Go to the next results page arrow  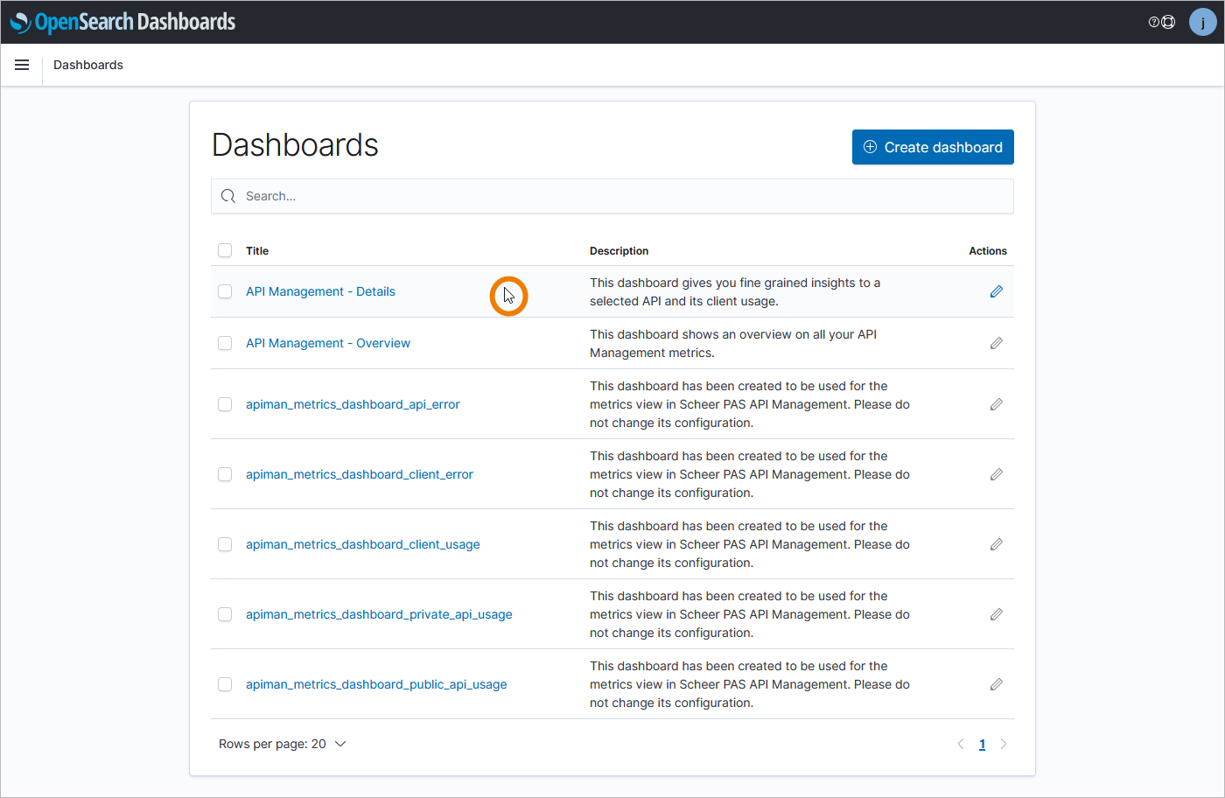pos(1004,744)
